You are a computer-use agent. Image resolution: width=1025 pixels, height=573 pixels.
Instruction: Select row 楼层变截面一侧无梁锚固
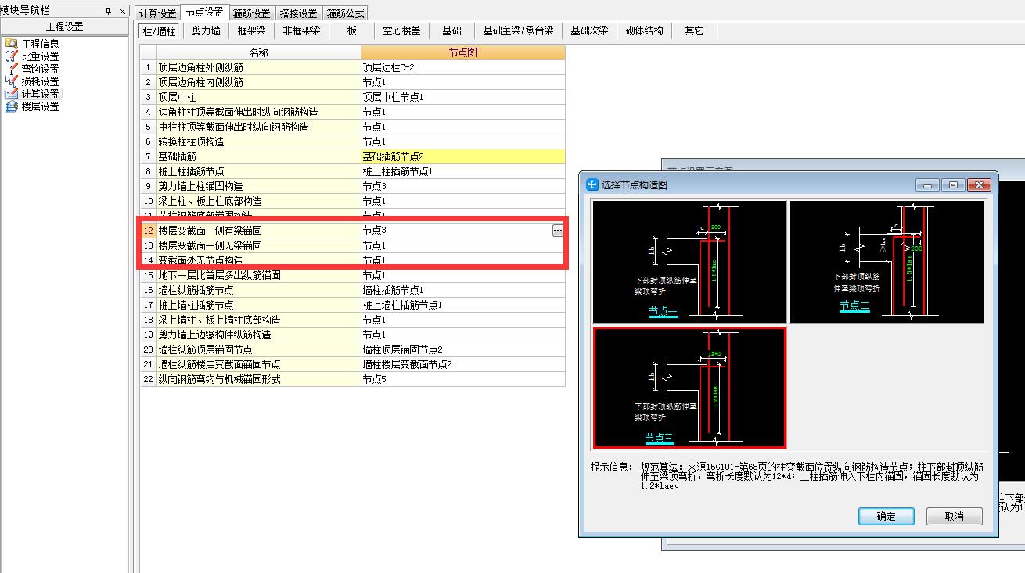(x=258, y=245)
